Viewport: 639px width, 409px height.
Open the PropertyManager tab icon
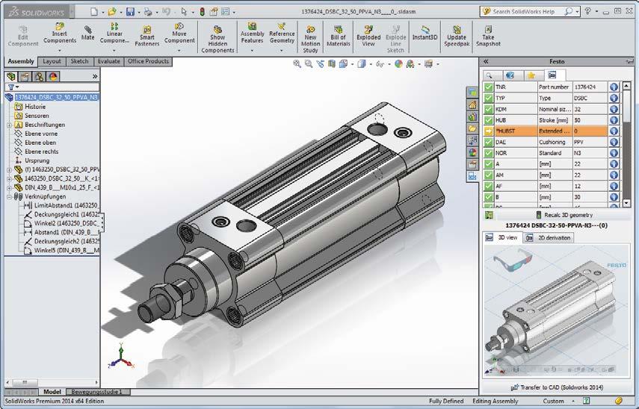point(25,76)
